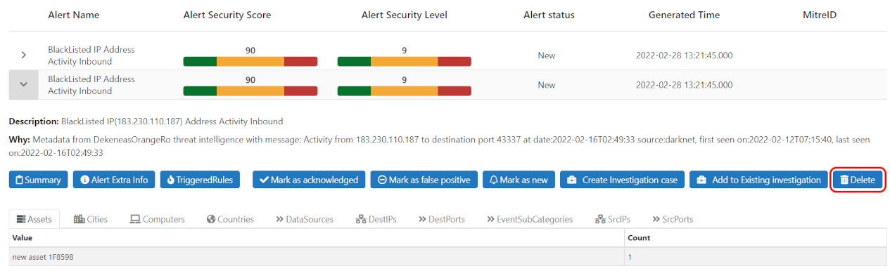Screen dimensions: 890x271
Task: Switch to the SrcIPs tab
Action: click(613, 219)
